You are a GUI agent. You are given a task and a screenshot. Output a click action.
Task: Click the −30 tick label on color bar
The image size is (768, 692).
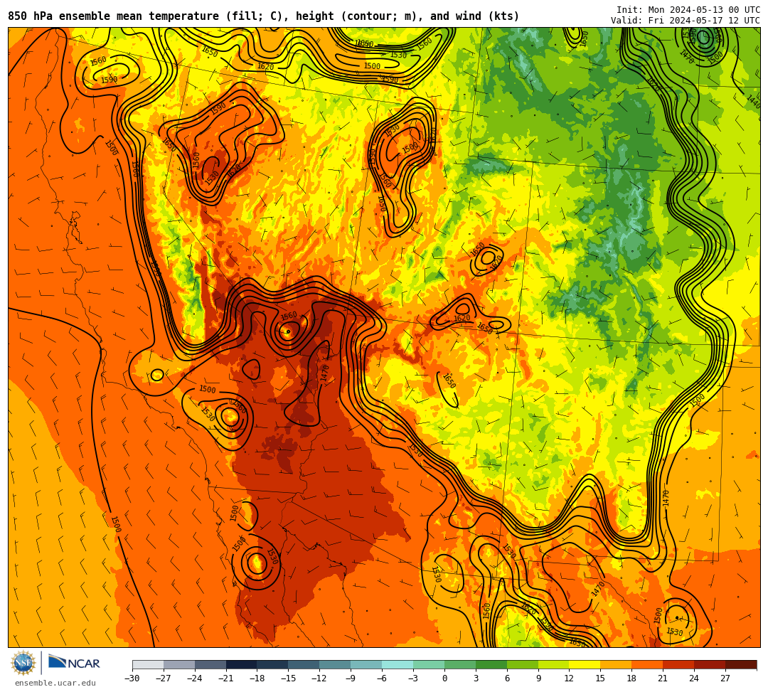pos(132,678)
